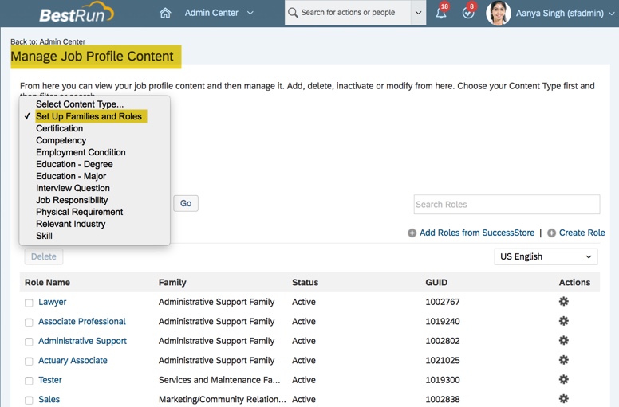Open the notifications bell icon
Viewport: 619px width, 407px height.
440,14
